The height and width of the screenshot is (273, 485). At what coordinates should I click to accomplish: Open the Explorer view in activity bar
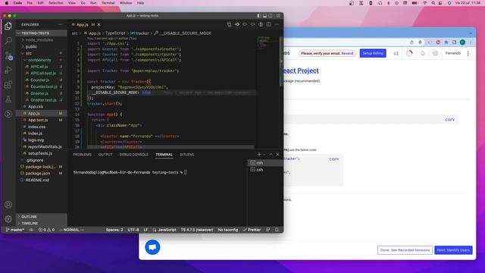pos(8,27)
